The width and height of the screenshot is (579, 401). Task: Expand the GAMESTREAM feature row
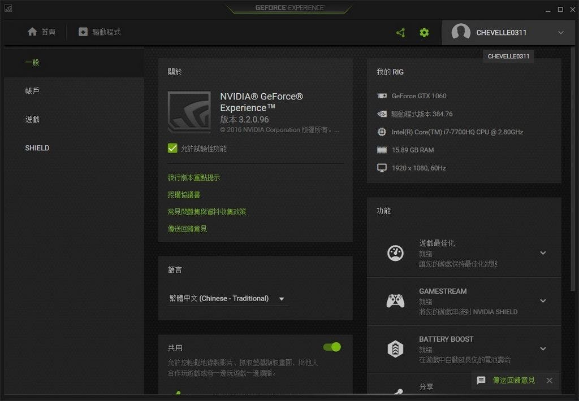pyautogui.click(x=543, y=300)
